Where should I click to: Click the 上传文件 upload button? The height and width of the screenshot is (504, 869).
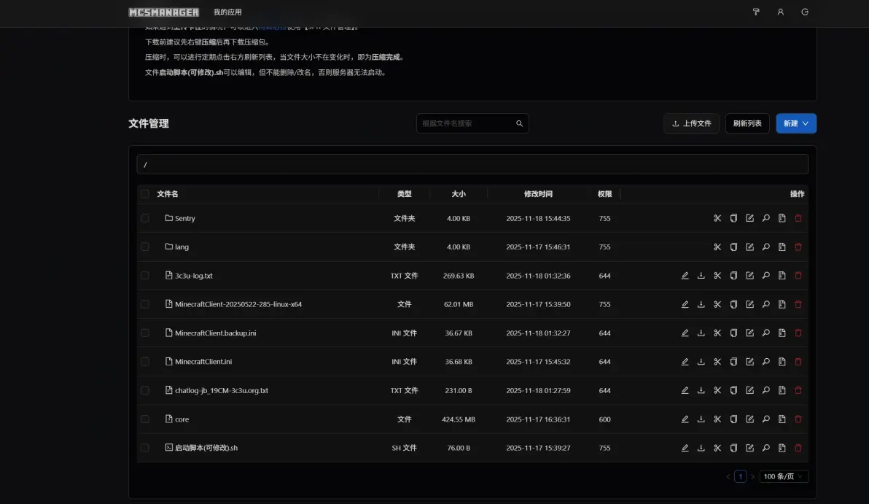(691, 124)
